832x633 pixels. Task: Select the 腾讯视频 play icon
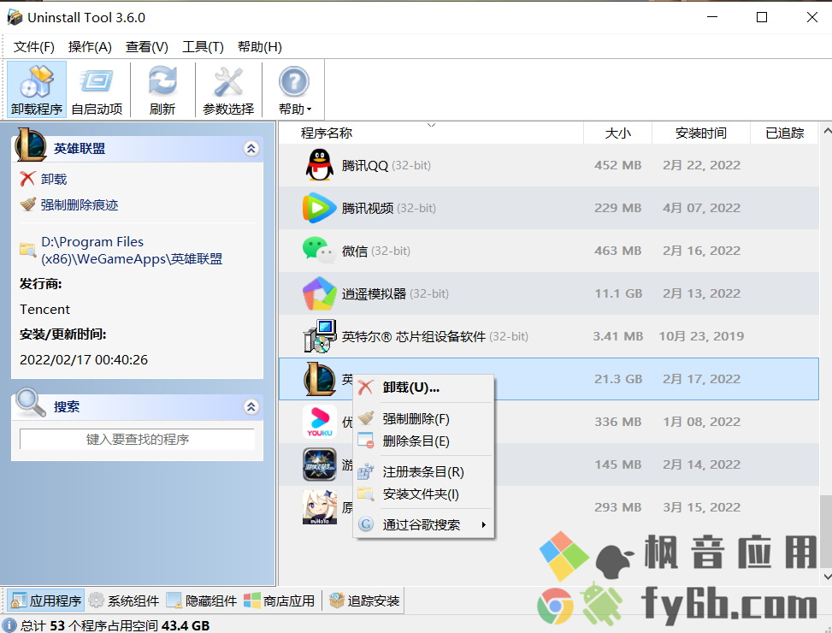(320, 208)
